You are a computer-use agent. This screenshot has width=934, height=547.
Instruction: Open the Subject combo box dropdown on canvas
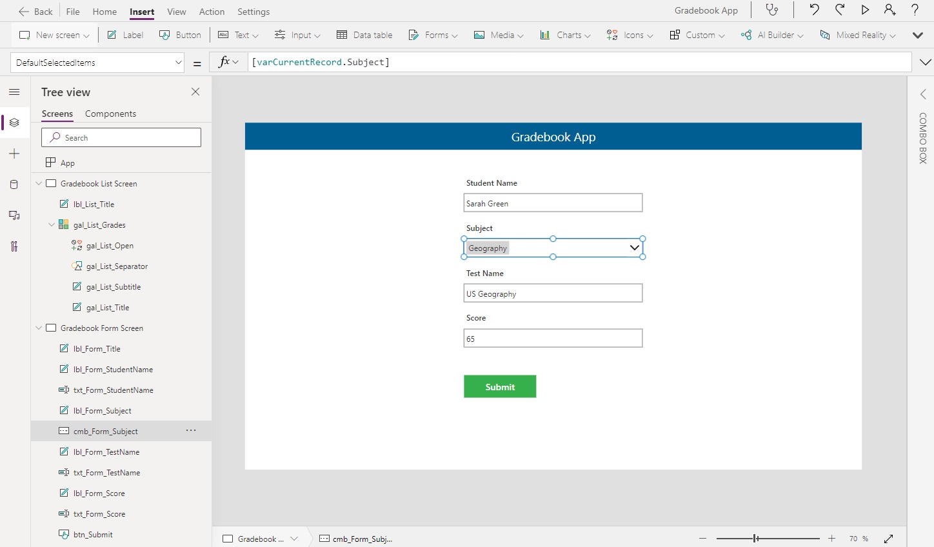(634, 247)
